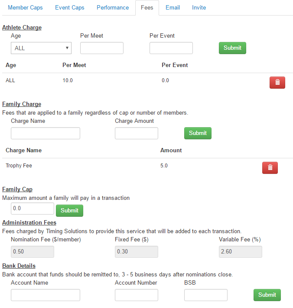
Task: Select the active Fees tab
Action: 147,7
